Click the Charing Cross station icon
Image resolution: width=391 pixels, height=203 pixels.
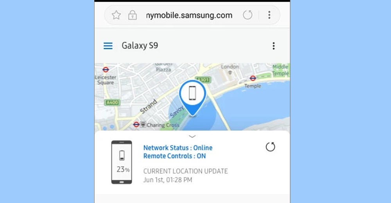tap(136, 124)
